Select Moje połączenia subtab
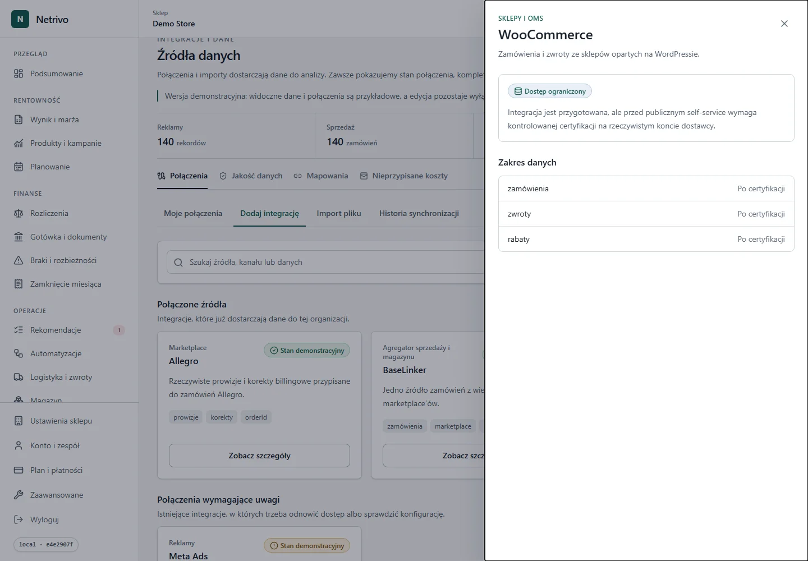The width and height of the screenshot is (808, 561). tap(193, 213)
